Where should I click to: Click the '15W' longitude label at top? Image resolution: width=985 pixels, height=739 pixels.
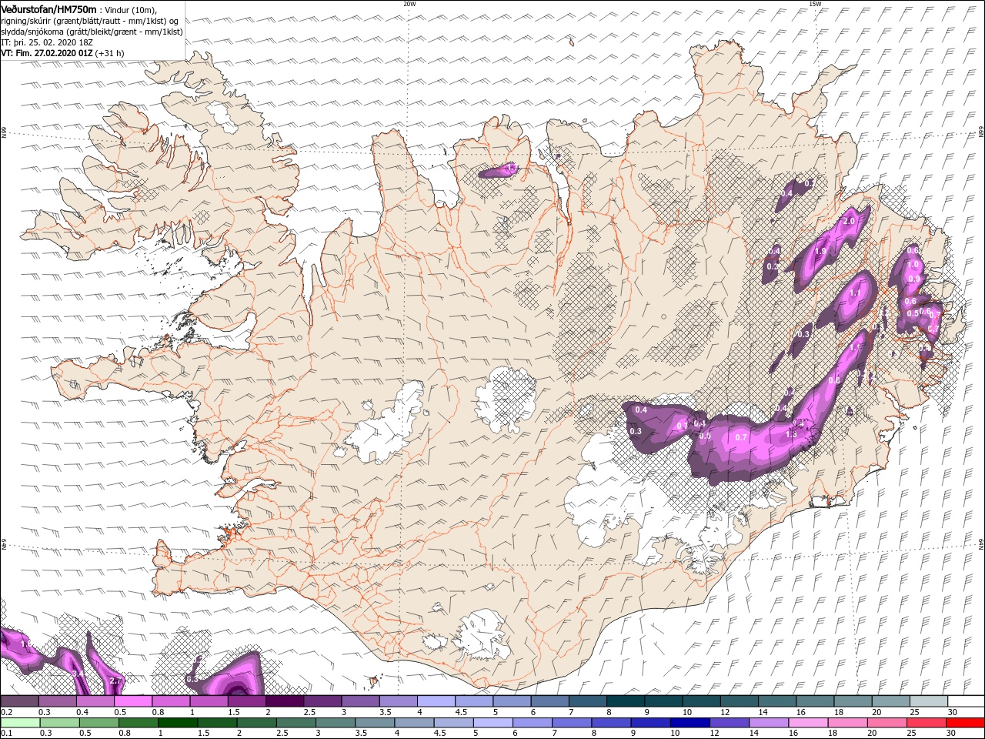coord(815,4)
